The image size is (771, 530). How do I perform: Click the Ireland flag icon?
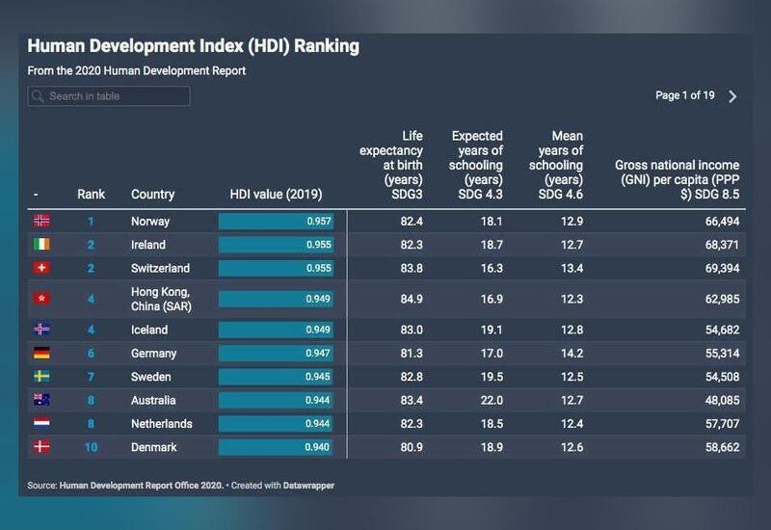pyautogui.click(x=41, y=245)
